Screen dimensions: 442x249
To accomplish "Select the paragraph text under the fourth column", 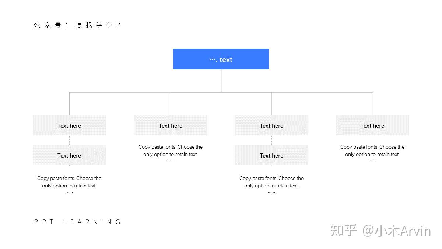I will (x=372, y=151).
